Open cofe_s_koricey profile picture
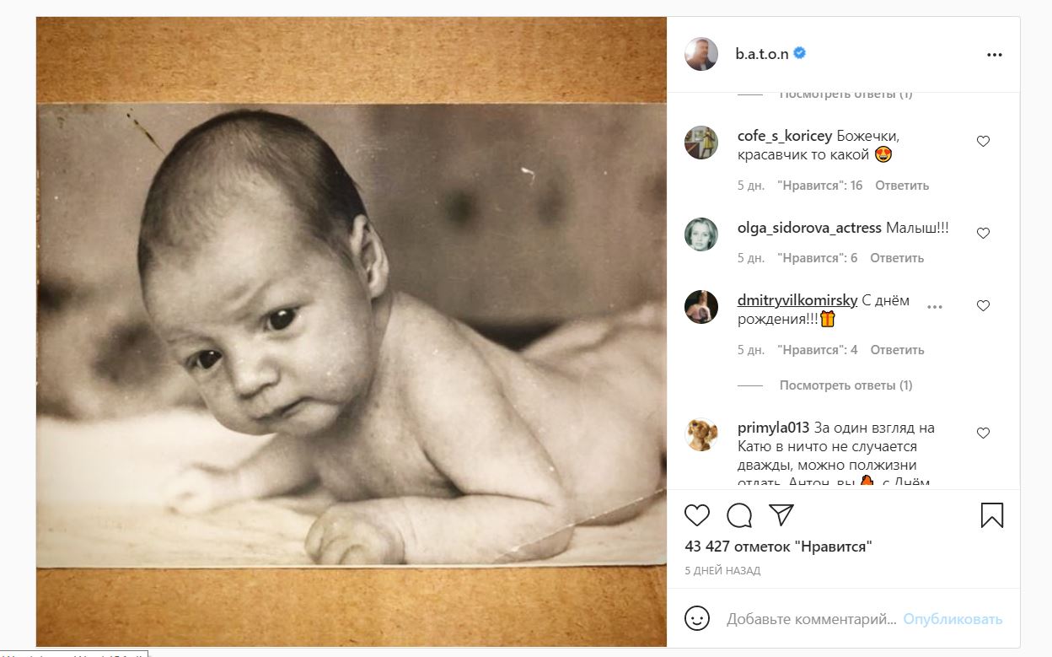This screenshot has width=1052, height=657. [x=701, y=143]
